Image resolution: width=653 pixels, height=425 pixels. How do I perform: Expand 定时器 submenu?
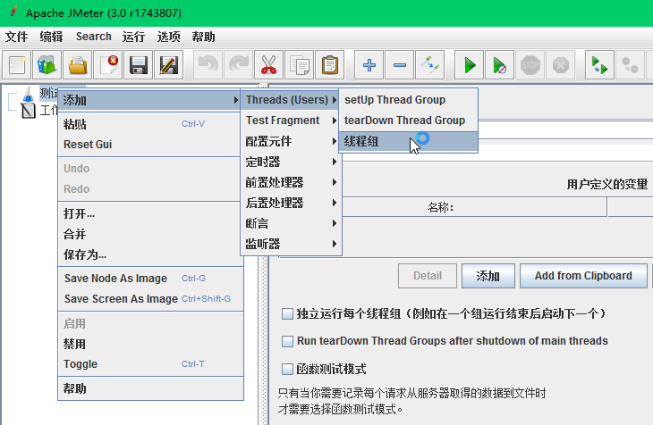[291, 162]
